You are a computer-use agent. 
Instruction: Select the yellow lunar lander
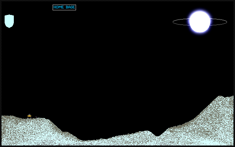tap(29, 116)
